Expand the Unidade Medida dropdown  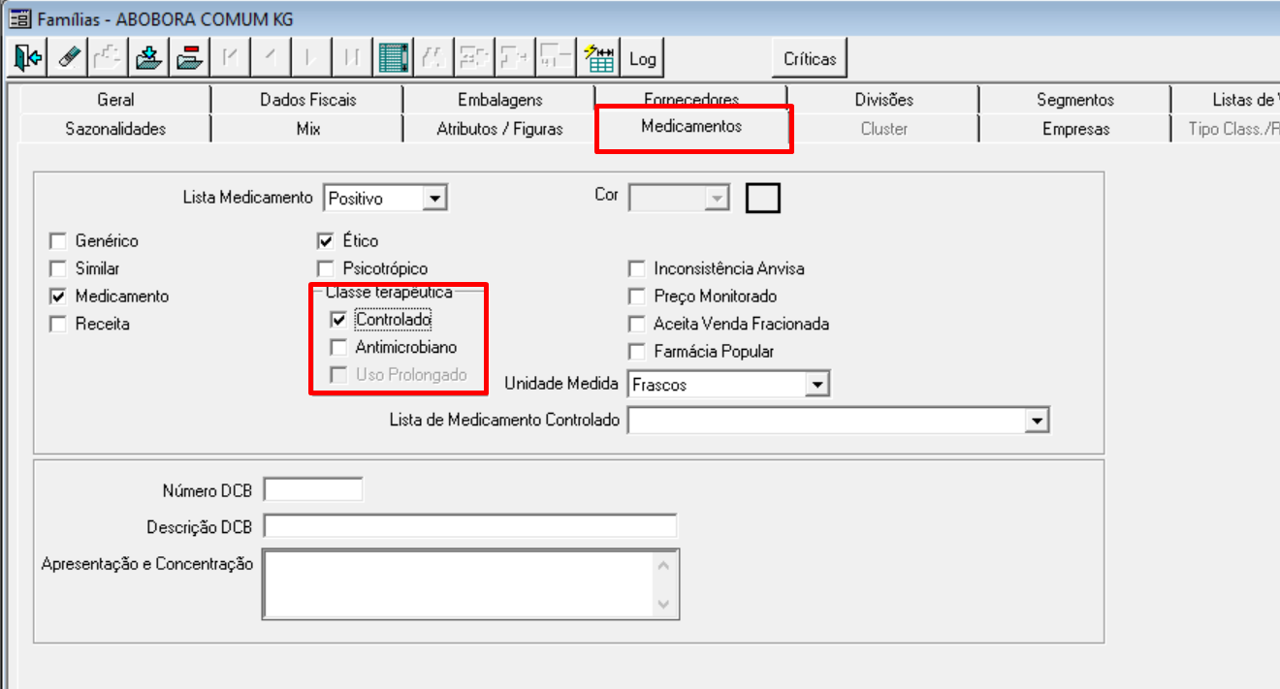[818, 385]
